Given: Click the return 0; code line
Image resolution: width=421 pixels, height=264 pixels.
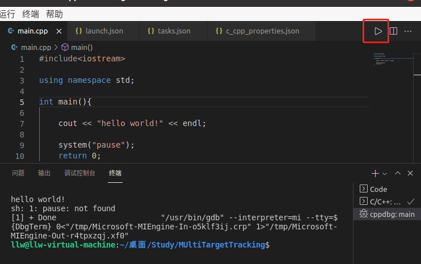Looking at the screenshot, I should coord(79,156).
